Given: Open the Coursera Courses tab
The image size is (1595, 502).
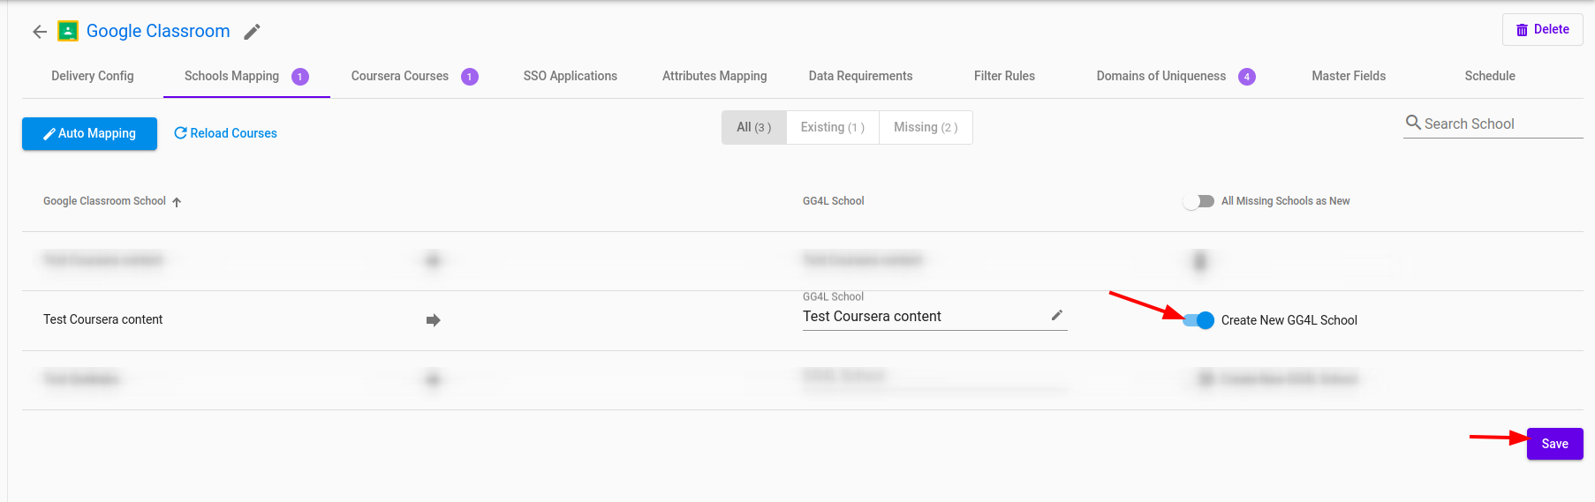Looking at the screenshot, I should [x=400, y=76].
